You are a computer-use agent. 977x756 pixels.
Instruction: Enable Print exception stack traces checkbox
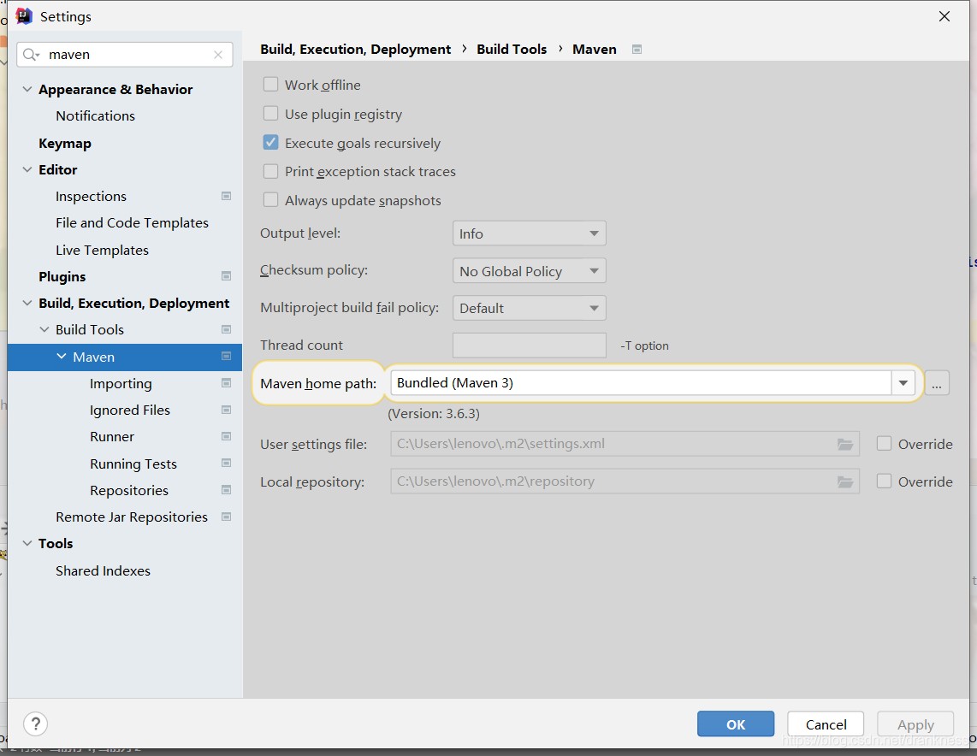coord(270,171)
